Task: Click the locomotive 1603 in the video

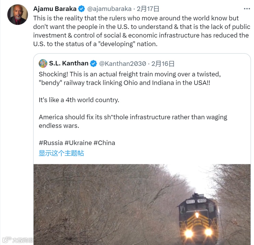Action: tap(198, 219)
